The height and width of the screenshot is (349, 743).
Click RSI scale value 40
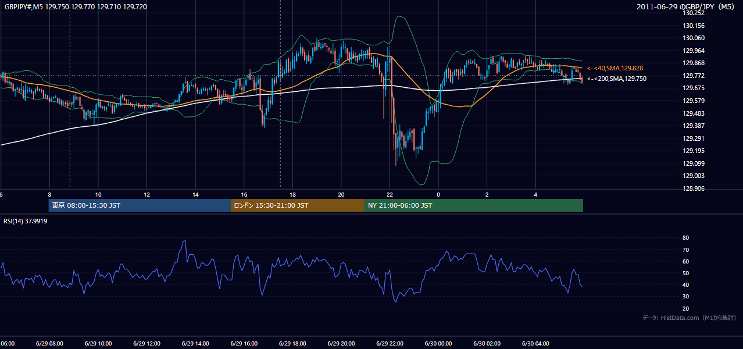pyautogui.click(x=685, y=284)
